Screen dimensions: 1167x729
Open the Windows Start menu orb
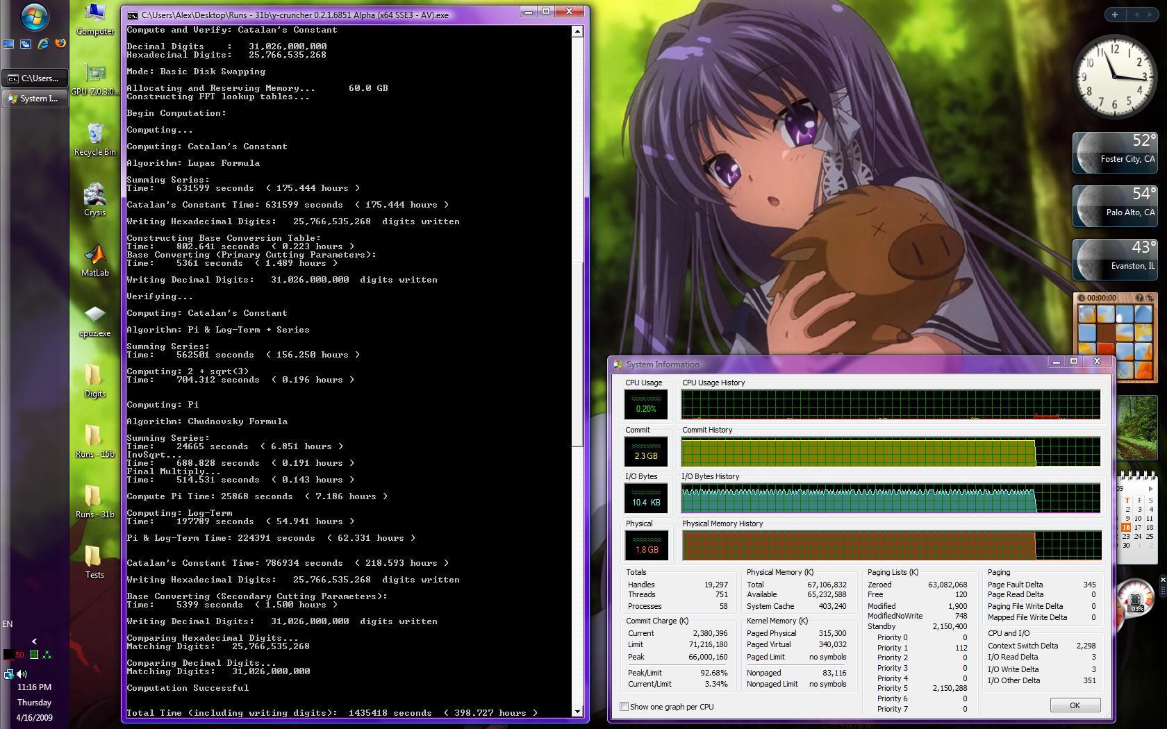click(34, 17)
